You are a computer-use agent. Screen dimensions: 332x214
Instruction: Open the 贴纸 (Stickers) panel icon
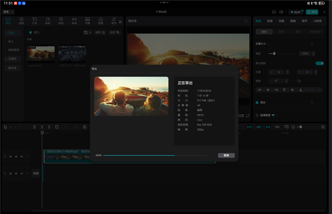coord(48,20)
